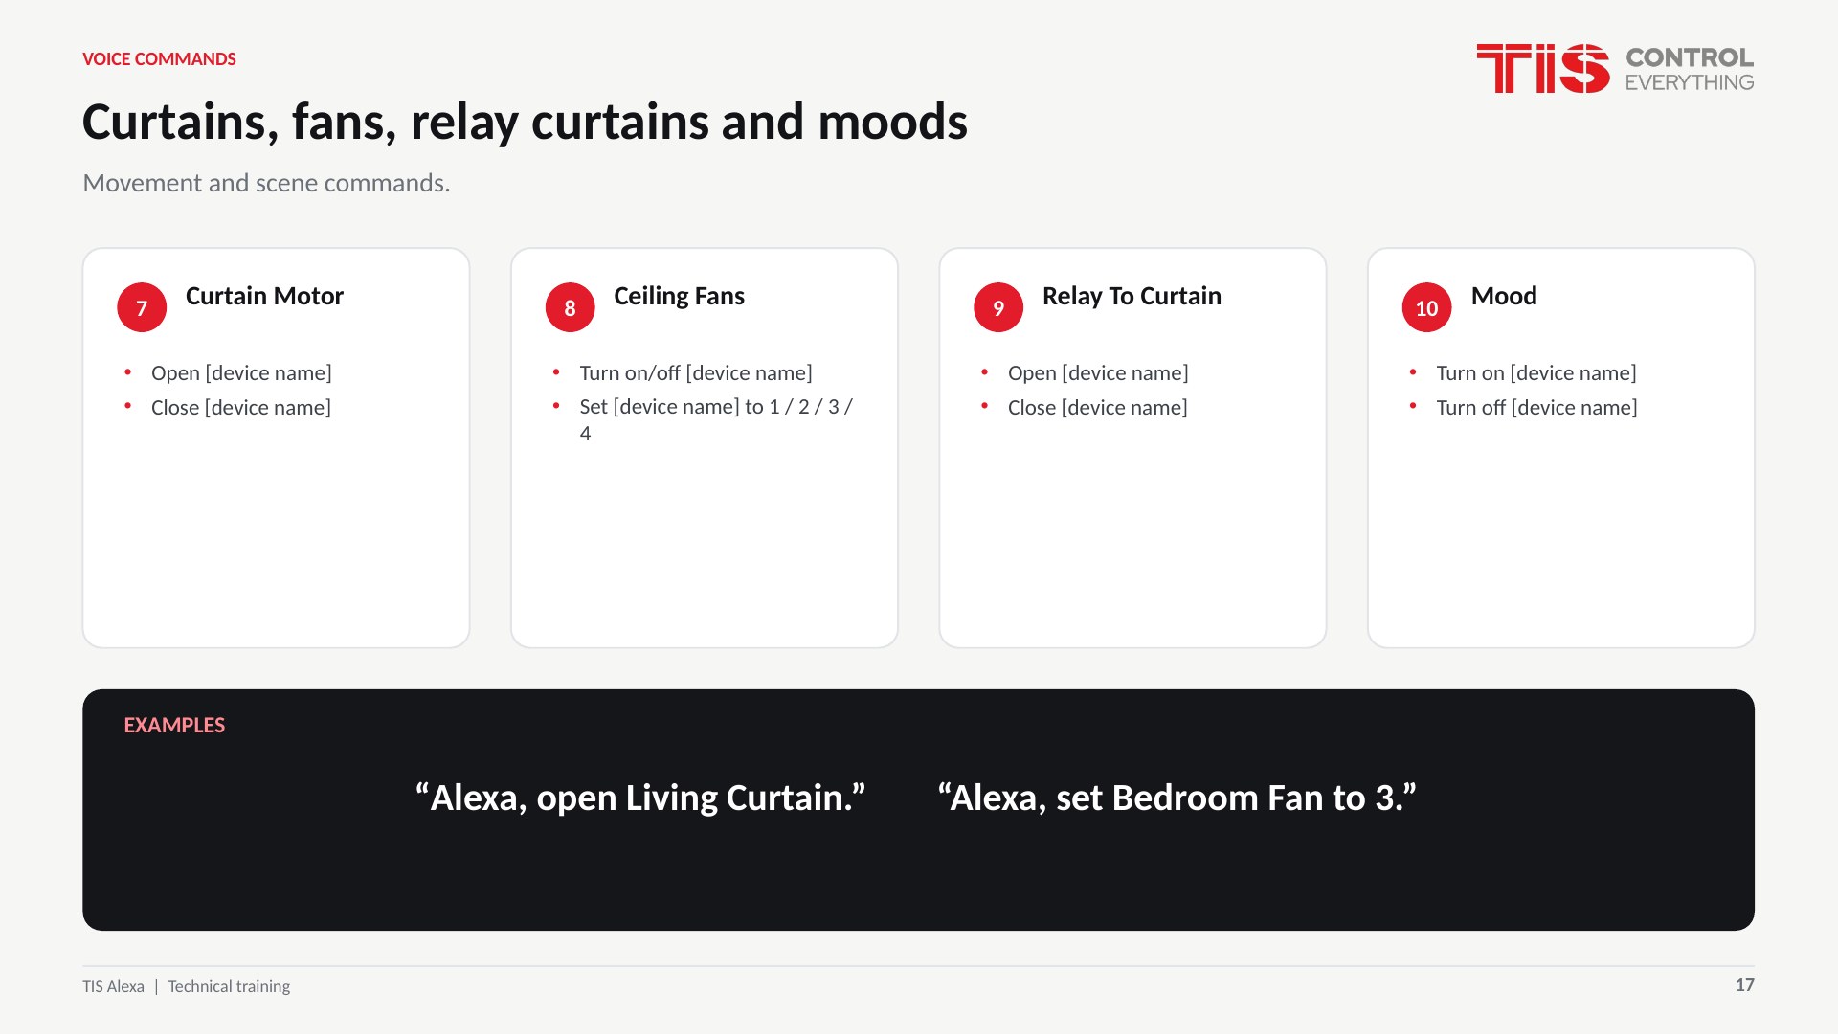The image size is (1838, 1034).
Task: Click the 'Mood' card heading
Action: click(x=1504, y=296)
